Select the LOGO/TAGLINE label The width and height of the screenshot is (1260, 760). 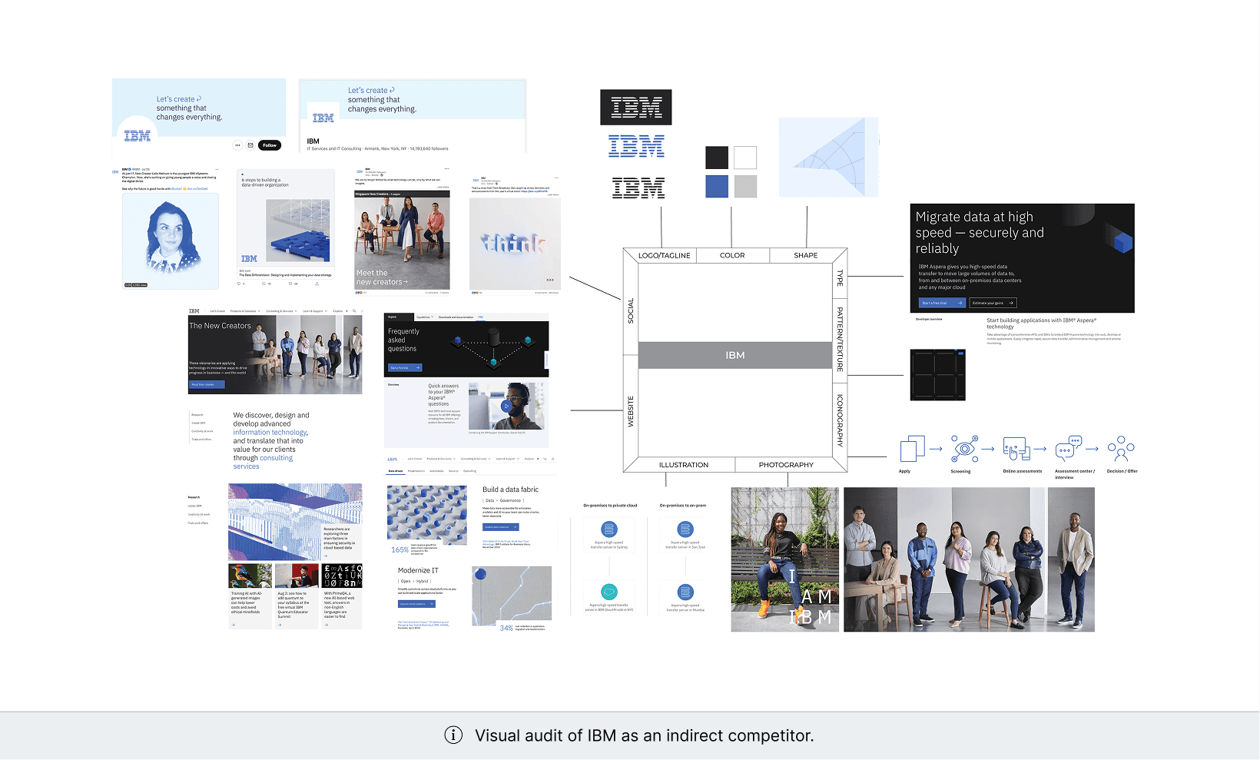tap(665, 256)
